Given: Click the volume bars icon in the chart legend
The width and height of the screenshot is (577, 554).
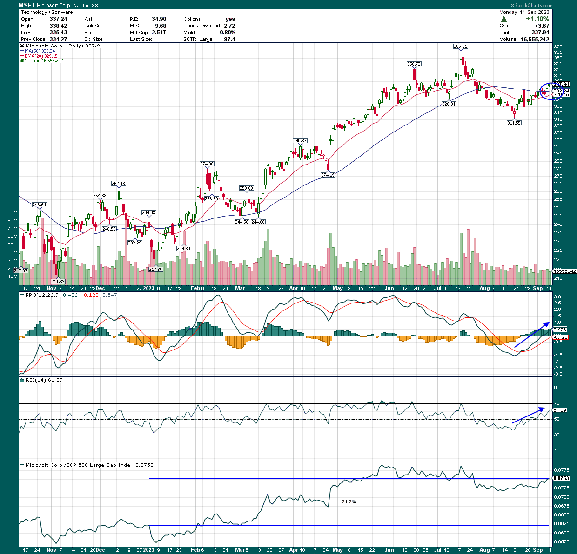Looking at the screenshot, I should click(22, 61).
